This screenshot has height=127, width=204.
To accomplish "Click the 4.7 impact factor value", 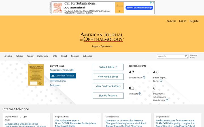I will [x=131, y=72].
